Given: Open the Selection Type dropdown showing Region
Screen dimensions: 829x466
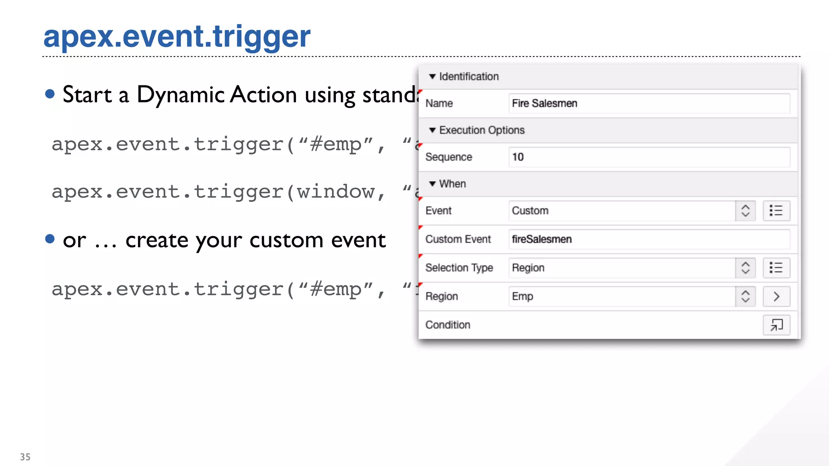Looking at the screenshot, I should coord(632,268).
